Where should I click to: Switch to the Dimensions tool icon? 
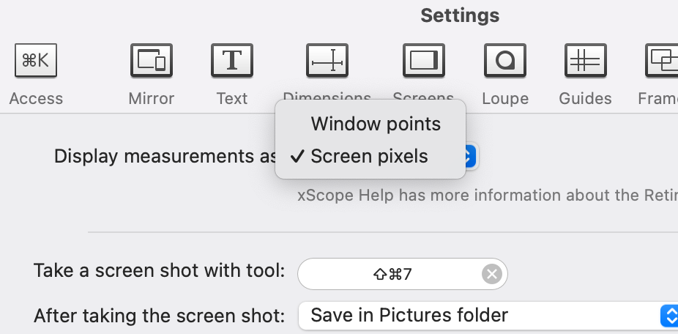tap(327, 60)
